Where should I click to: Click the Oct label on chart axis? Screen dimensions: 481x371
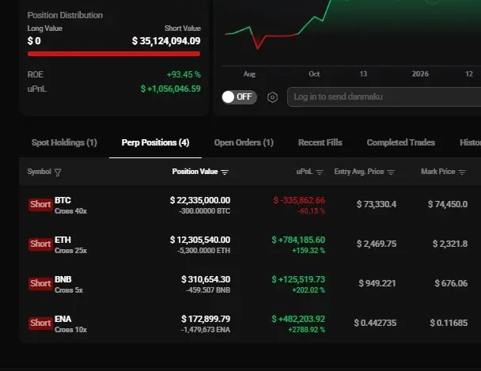[314, 74]
